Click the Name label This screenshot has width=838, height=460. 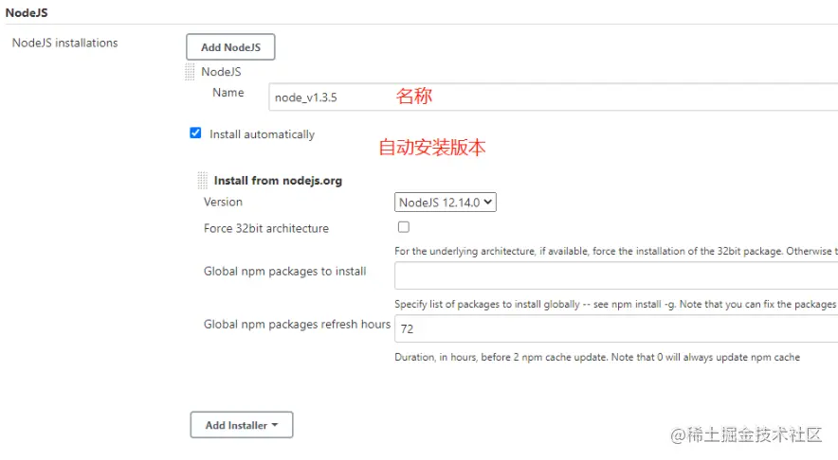tap(228, 93)
